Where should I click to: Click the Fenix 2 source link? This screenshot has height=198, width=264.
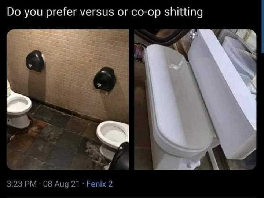99,184
